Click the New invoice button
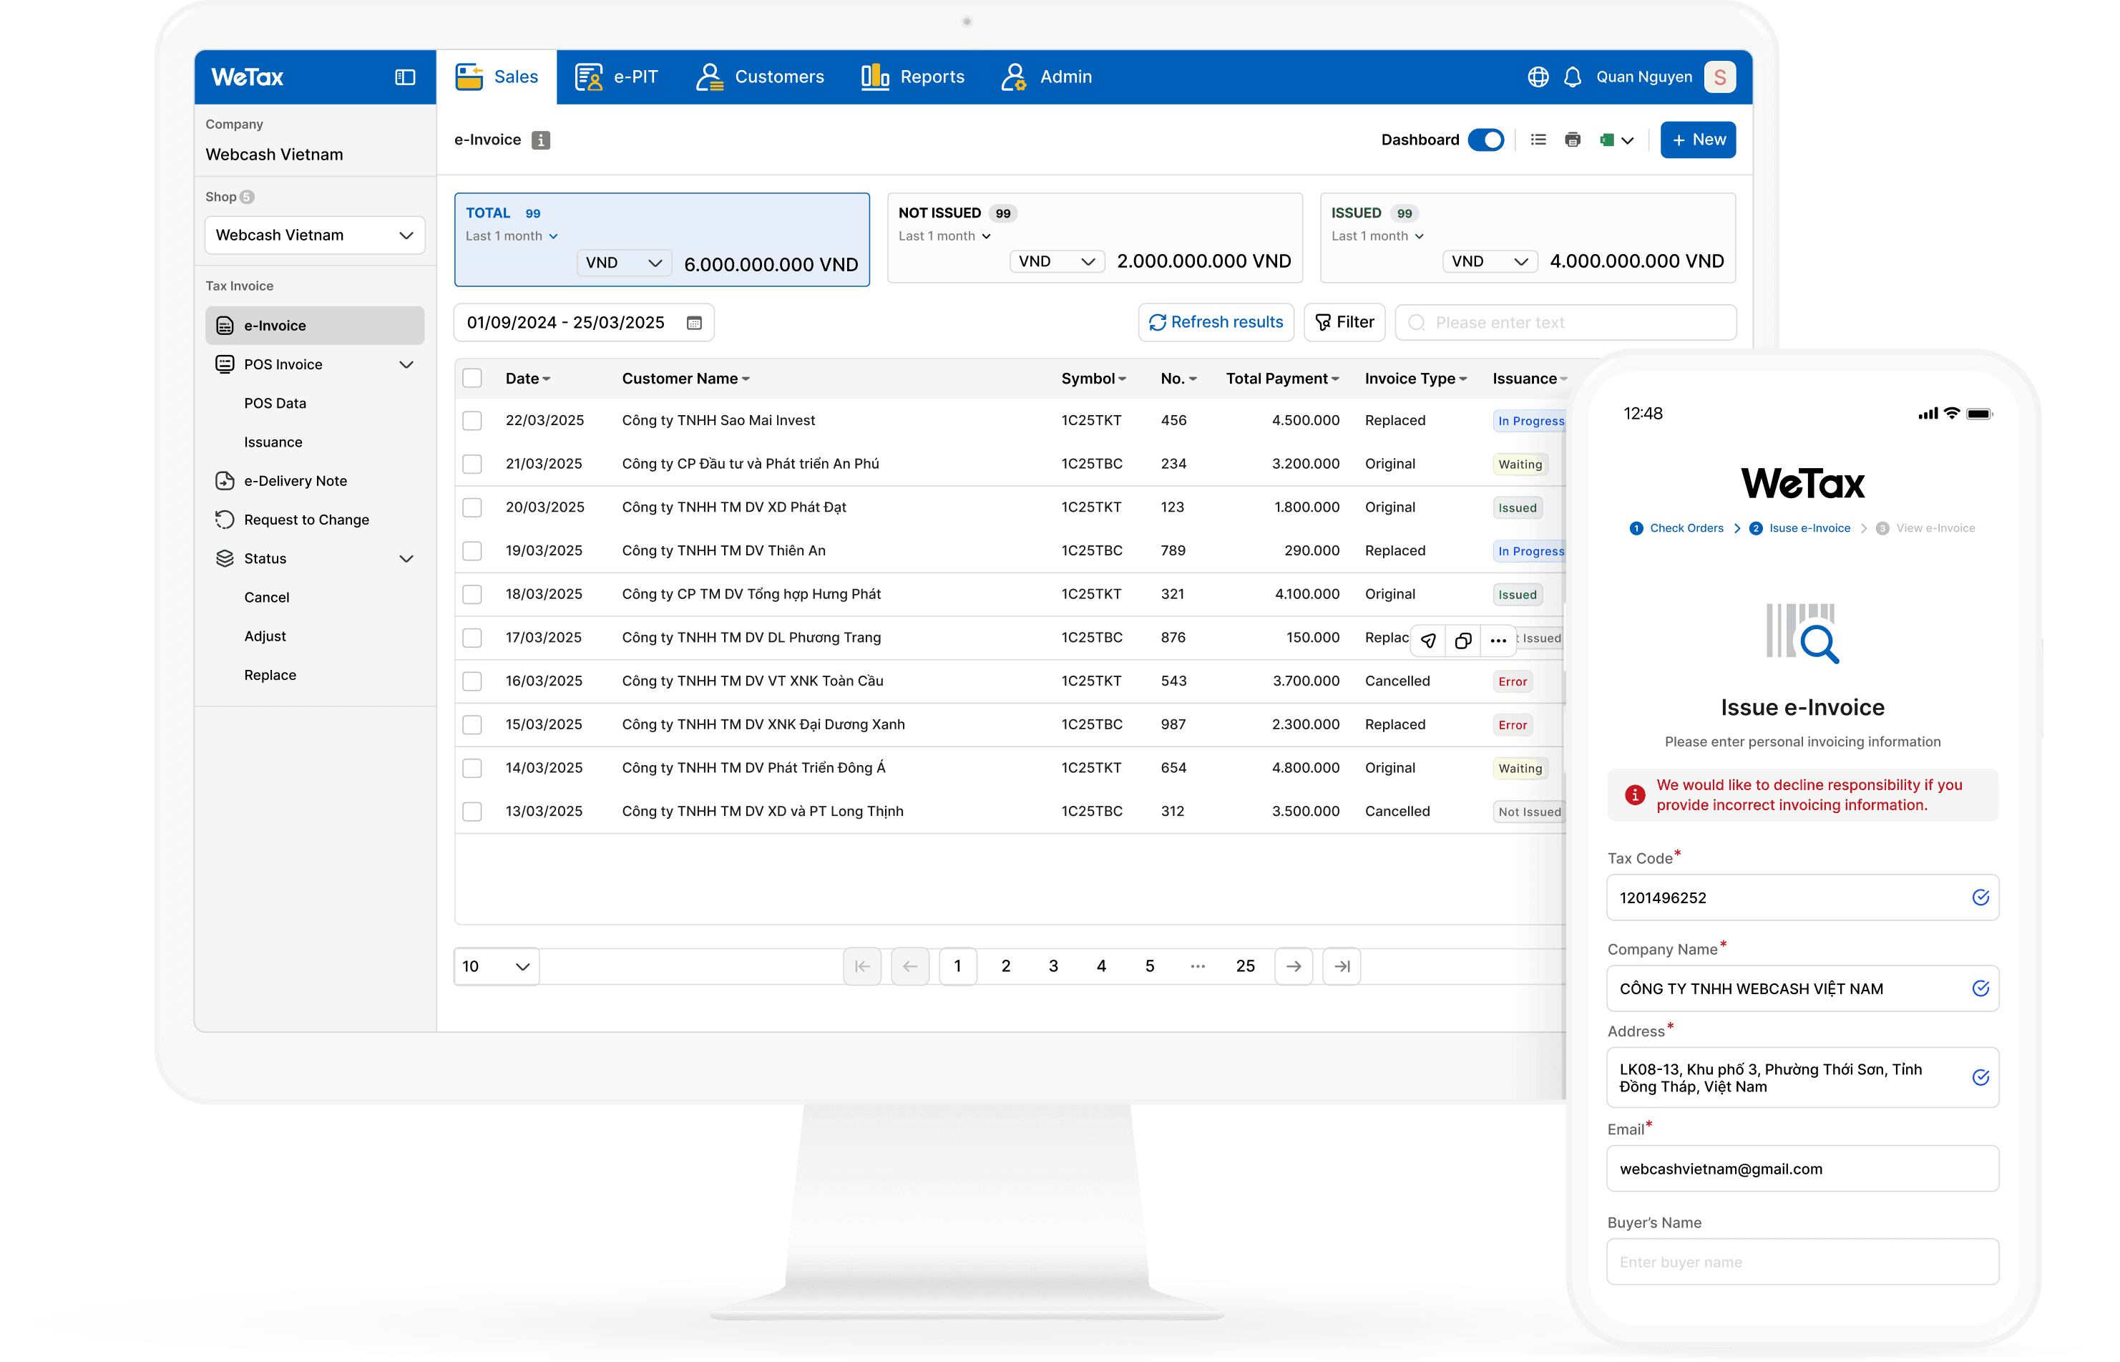Viewport: 2120px width, 1362px height. coord(1697,140)
